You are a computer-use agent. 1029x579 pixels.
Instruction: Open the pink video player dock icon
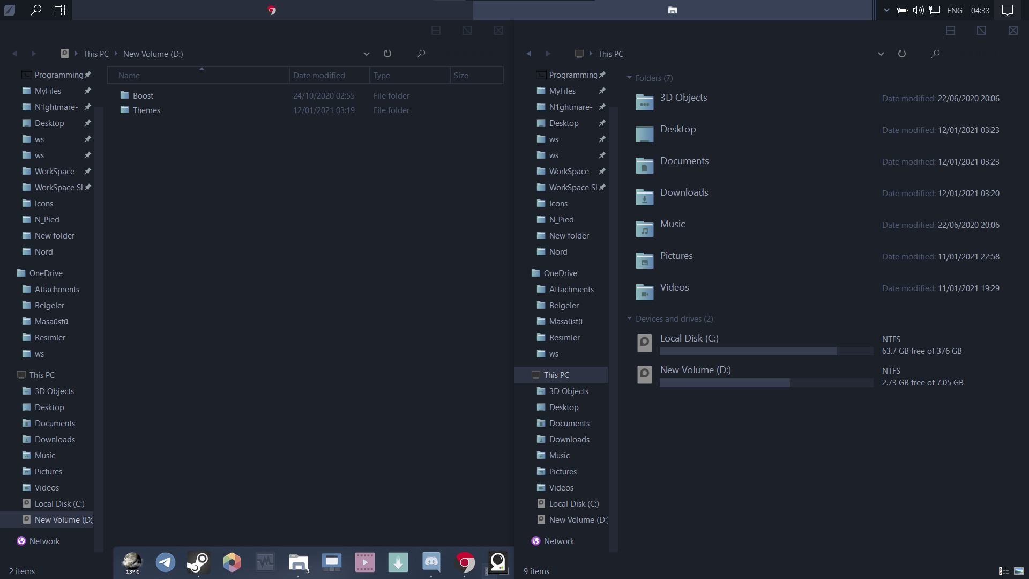(x=364, y=562)
